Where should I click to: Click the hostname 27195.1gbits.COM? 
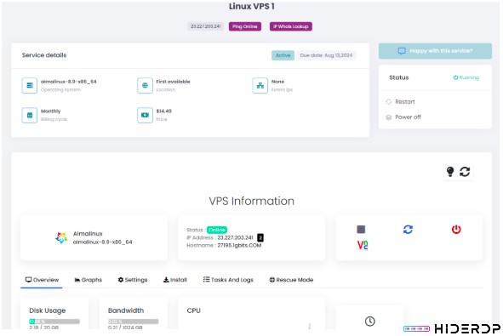pos(239,245)
